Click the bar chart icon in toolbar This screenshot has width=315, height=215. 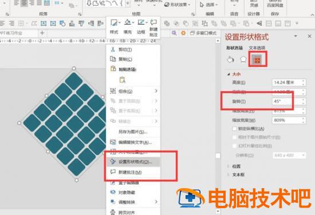(72, 23)
